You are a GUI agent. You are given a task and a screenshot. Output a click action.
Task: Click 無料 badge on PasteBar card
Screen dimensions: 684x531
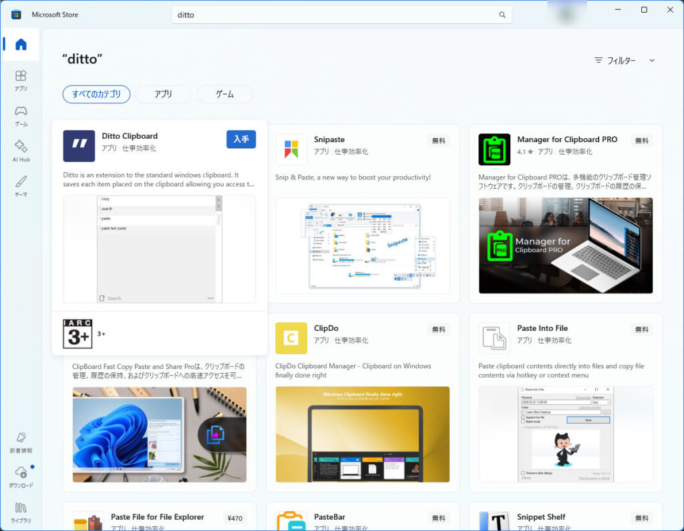point(439,518)
